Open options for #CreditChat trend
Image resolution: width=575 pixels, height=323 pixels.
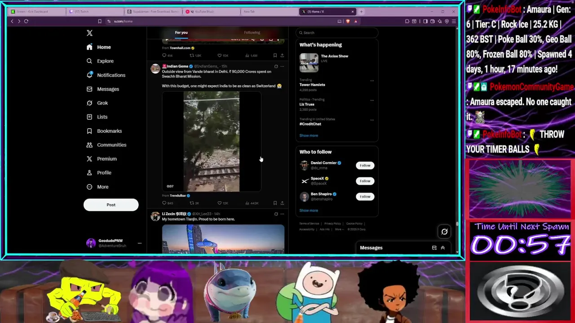click(x=372, y=120)
